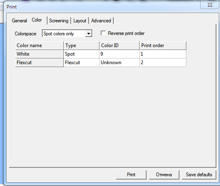Click the Print button

pos(131,175)
